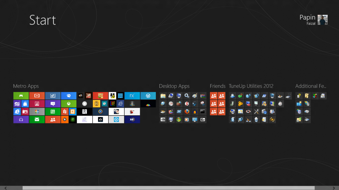The image size is (339, 190).
Task: Click the horizontal scrollbar thumb
Action: point(168,188)
